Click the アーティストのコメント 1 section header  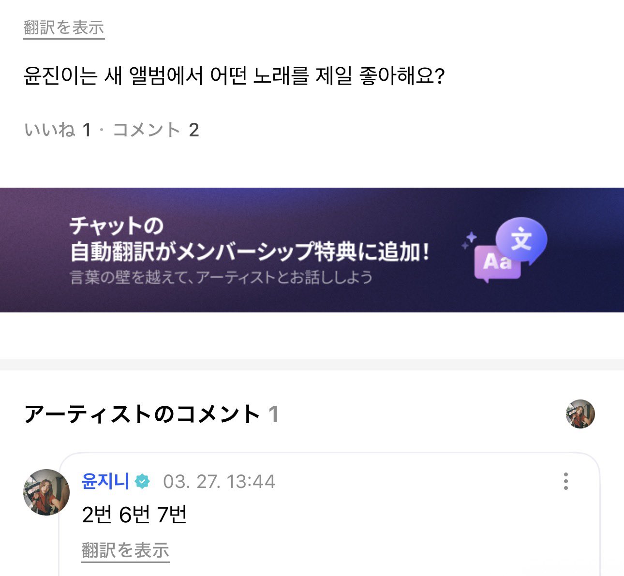coord(151,414)
